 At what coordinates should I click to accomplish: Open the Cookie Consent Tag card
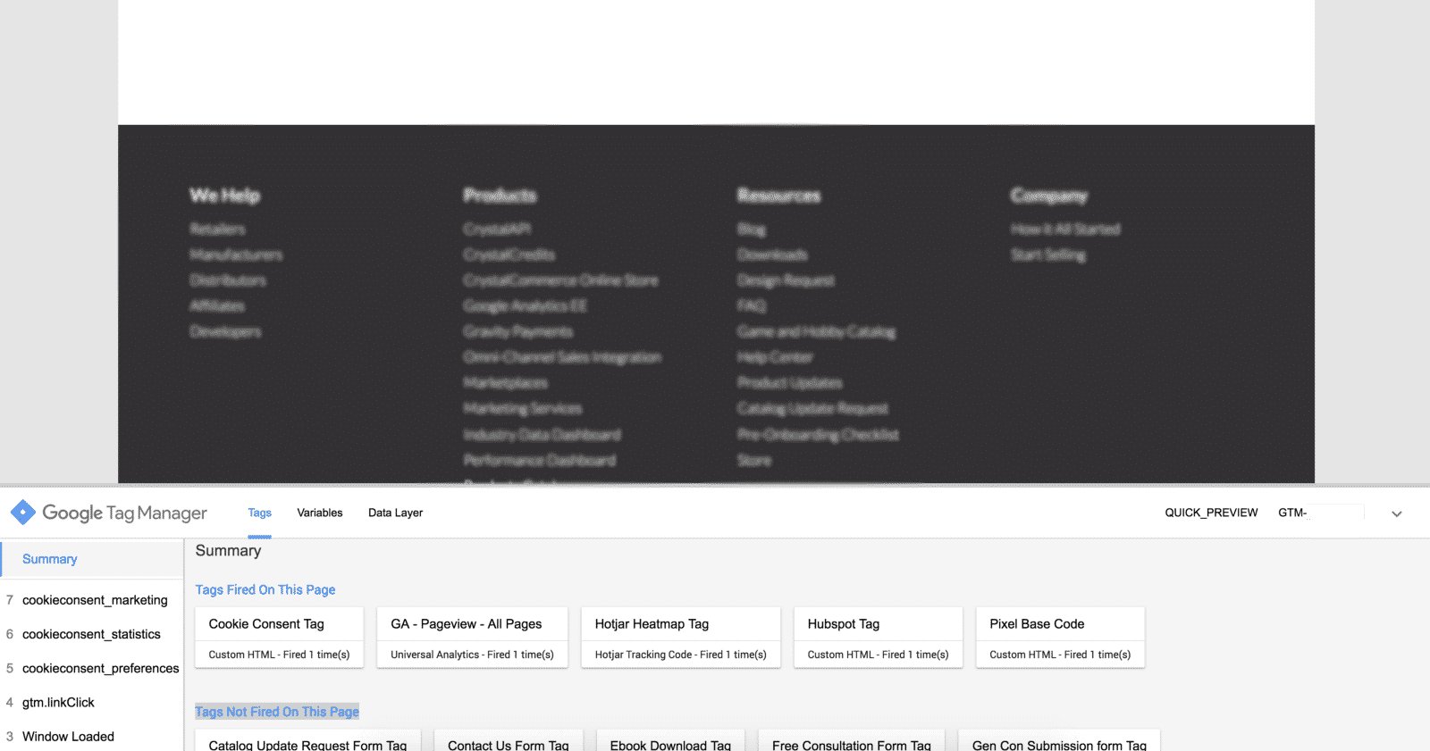(280, 638)
